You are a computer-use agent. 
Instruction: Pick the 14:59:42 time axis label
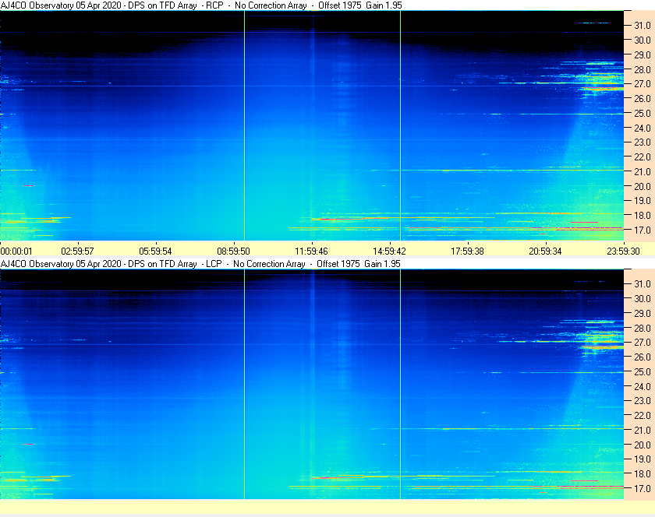point(389,251)
